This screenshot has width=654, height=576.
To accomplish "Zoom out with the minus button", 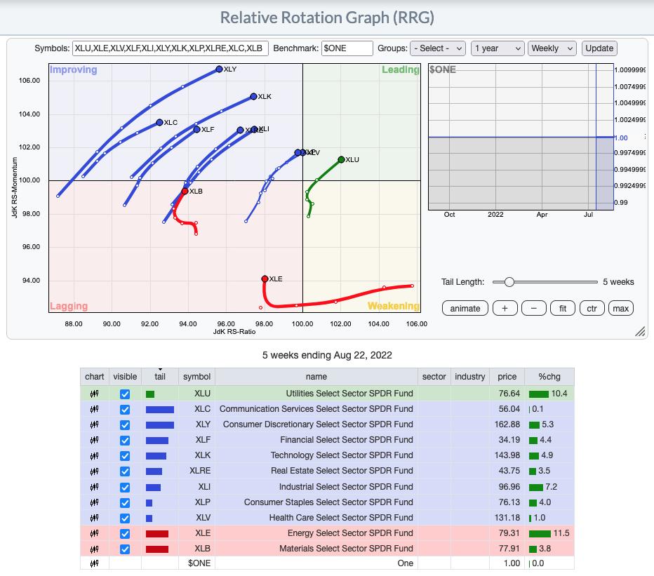I will (x=533, y=308).
